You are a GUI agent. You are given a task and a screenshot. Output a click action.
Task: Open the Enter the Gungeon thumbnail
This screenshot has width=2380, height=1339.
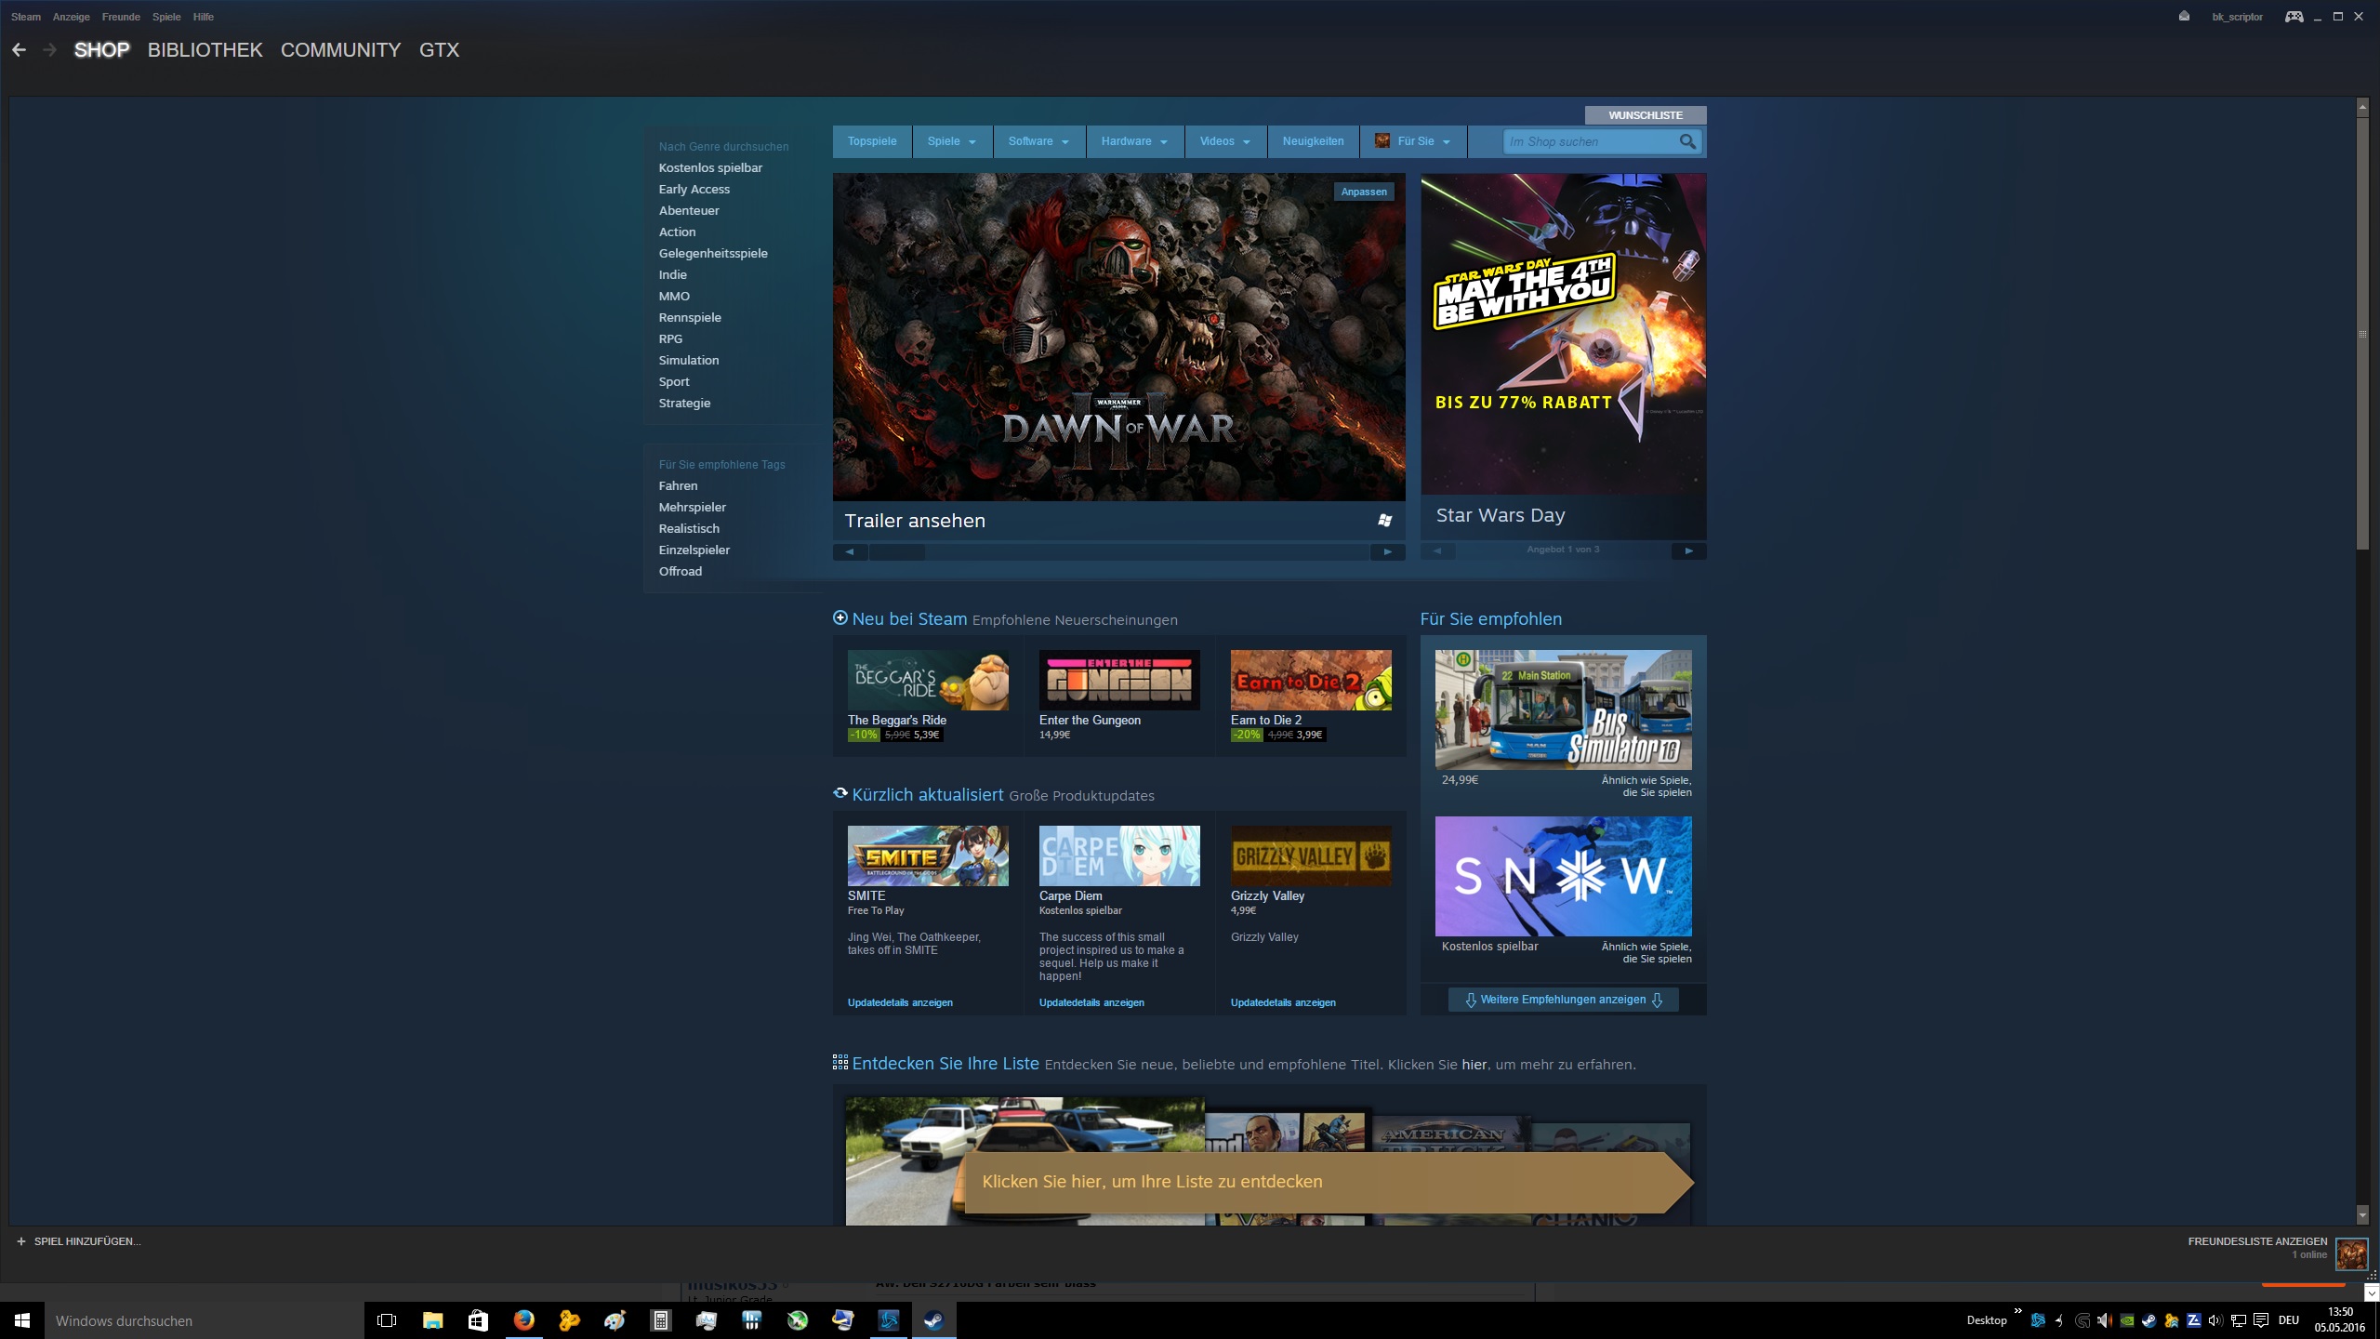pyautogui.click(x=1118, y=680)
